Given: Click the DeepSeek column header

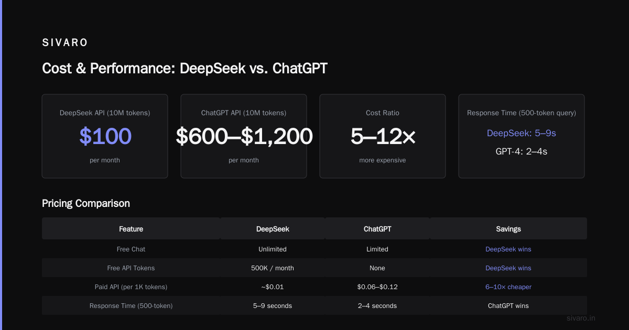Looking at the screenshot, I should point(273,229).
